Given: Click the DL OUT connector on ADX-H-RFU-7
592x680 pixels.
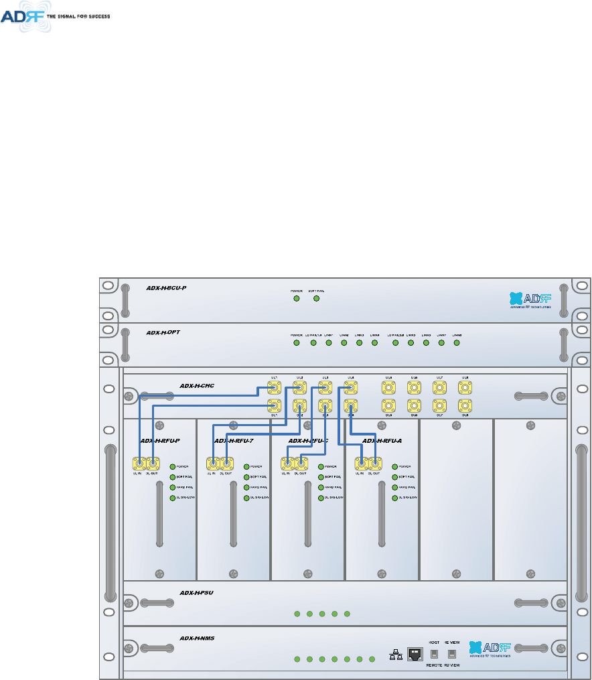Looking at the screenshot, I should point(227,464).
